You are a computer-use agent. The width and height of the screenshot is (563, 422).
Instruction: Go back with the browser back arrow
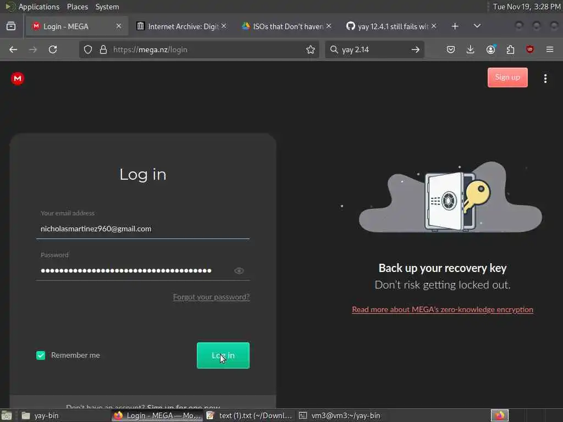click(13, 49)
